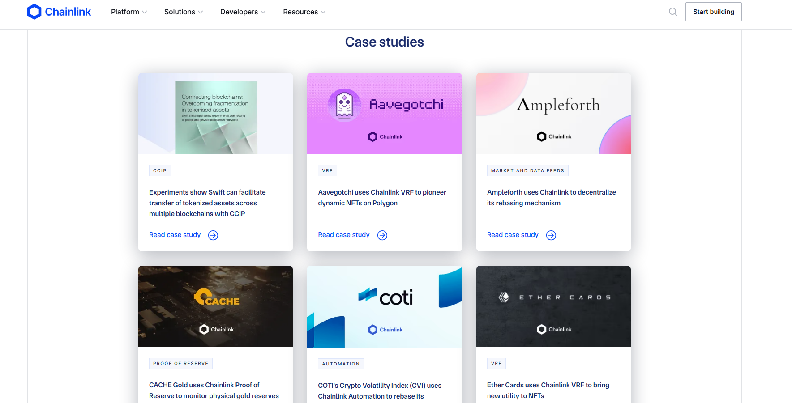Select the MARKET AND DATA FEEDS tag
The height and width of the screenshot is (403, 792).
[527, 170]
